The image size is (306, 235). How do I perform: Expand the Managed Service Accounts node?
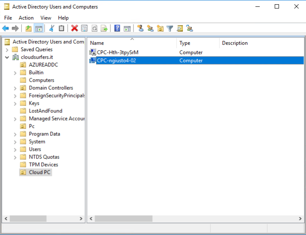(15, 119)
